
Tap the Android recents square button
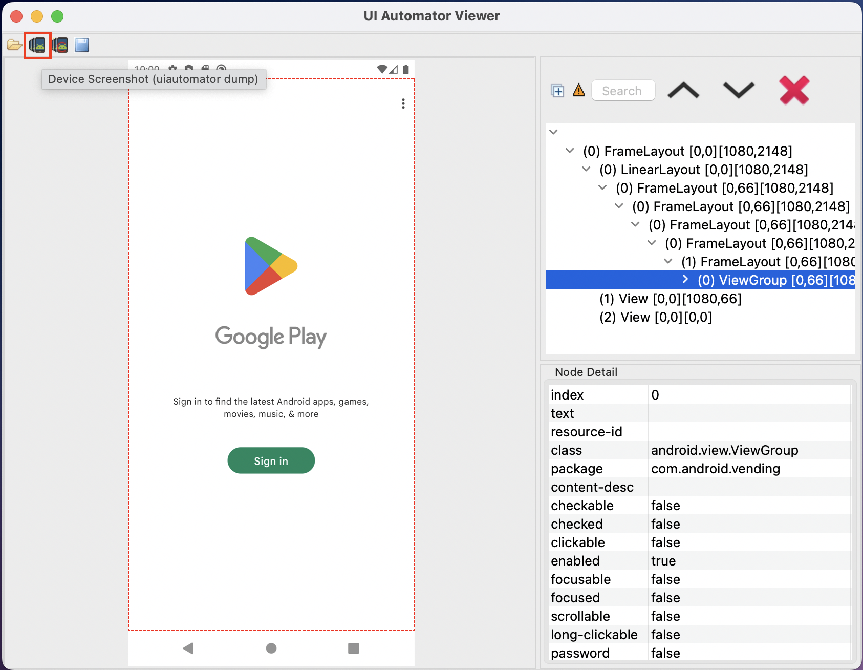point(354,648)
